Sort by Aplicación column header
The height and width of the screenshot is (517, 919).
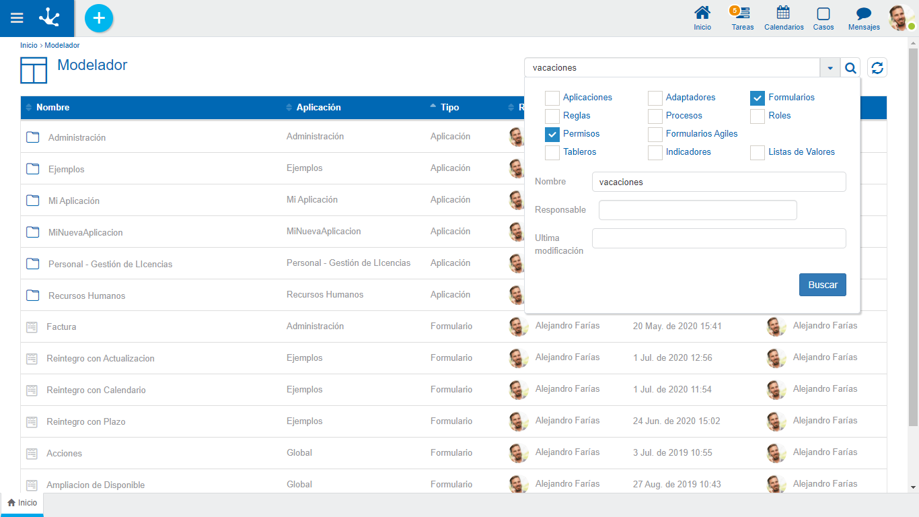click(x=318, y=107)
